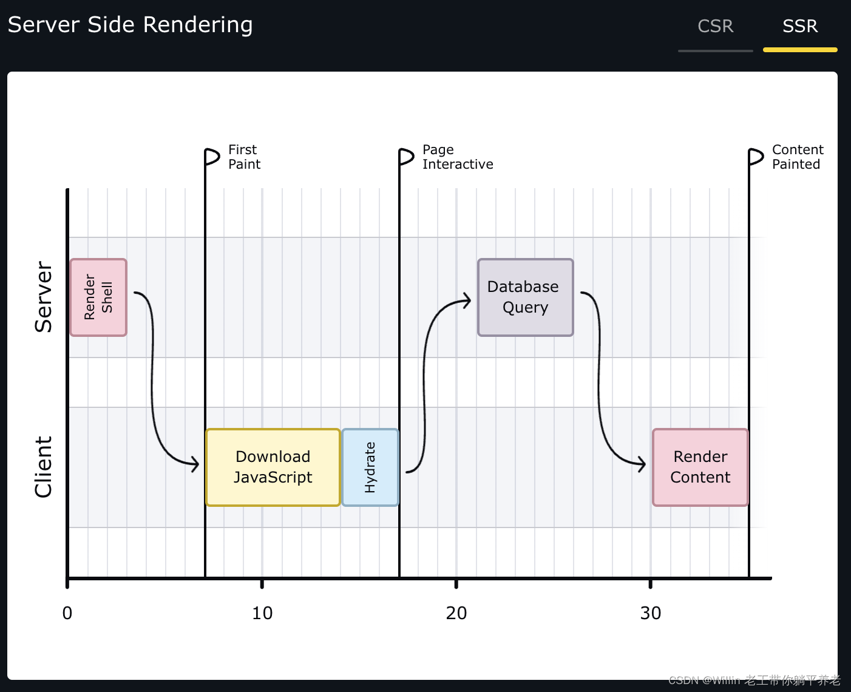Image resolution: width=851 pixels, height=692 pixels.
Task: Click the '10' axis value
Action: [262, 613]
